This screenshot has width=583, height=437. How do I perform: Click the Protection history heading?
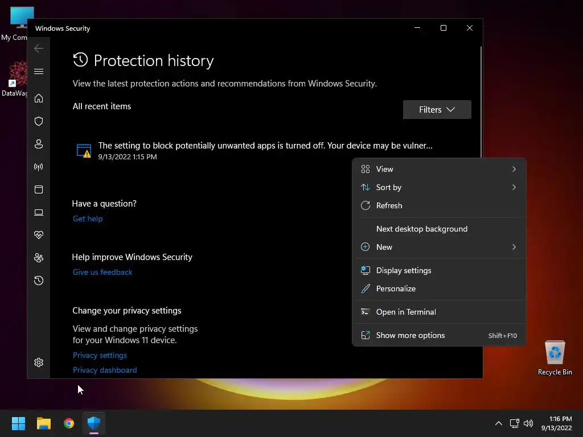[x=154, y=60]
